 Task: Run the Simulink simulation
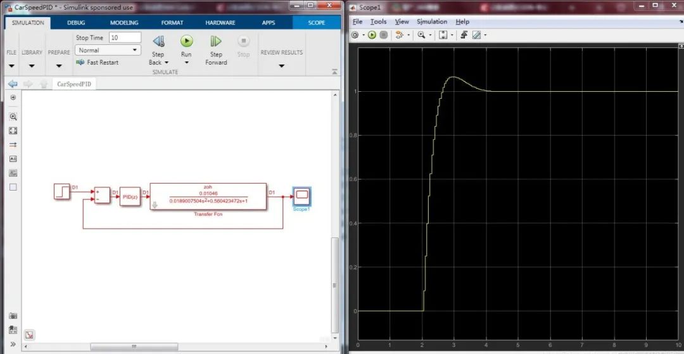point(186,41)
